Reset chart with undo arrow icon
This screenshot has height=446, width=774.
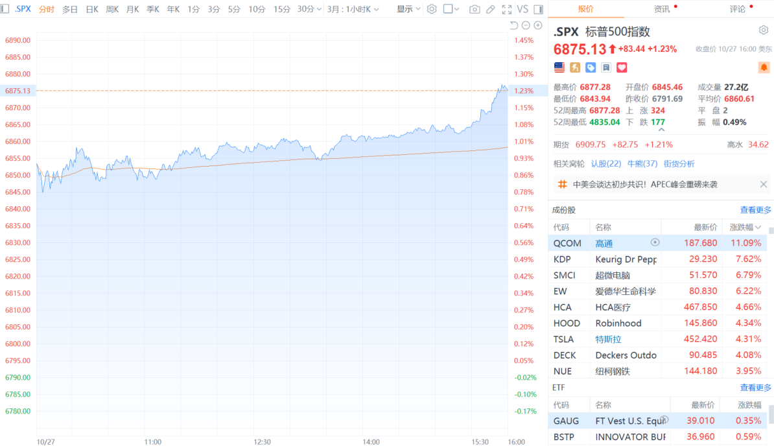click(x=514, y=25)
